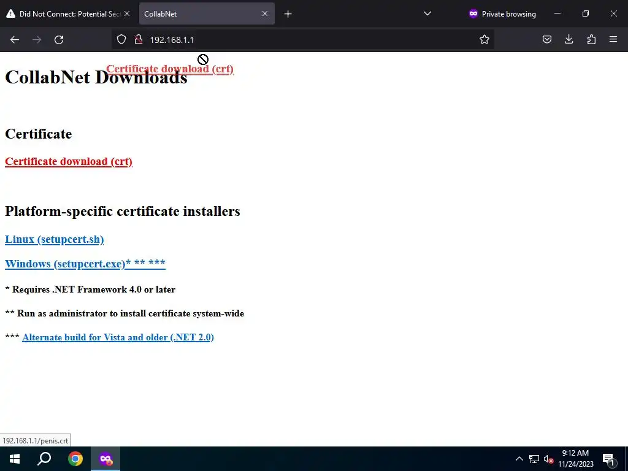
Task: Open the clock showing 9:12 AM
Action: tap(575, 459)
